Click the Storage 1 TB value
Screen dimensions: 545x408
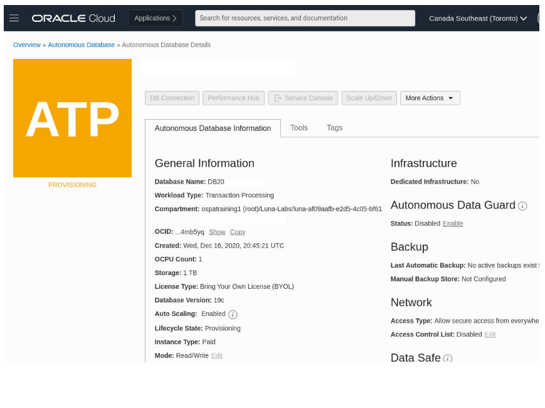tap(190, 273)
